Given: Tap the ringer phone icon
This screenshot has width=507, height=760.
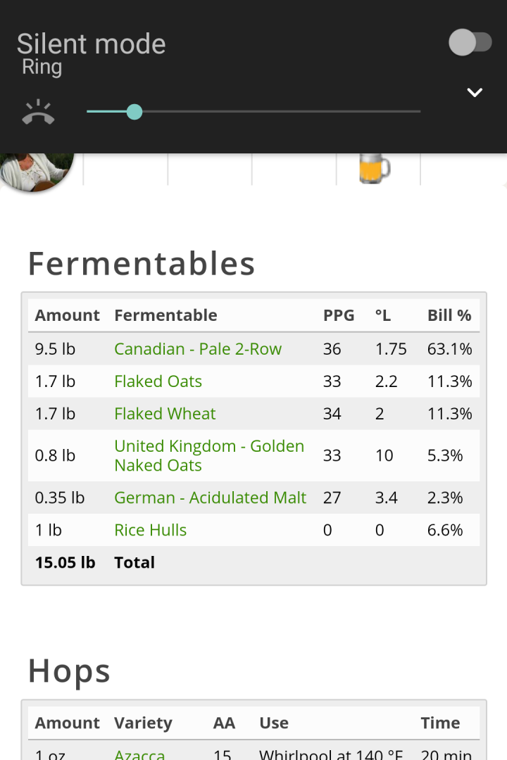Looking at the screenshot, I should (x=38, y=113).
